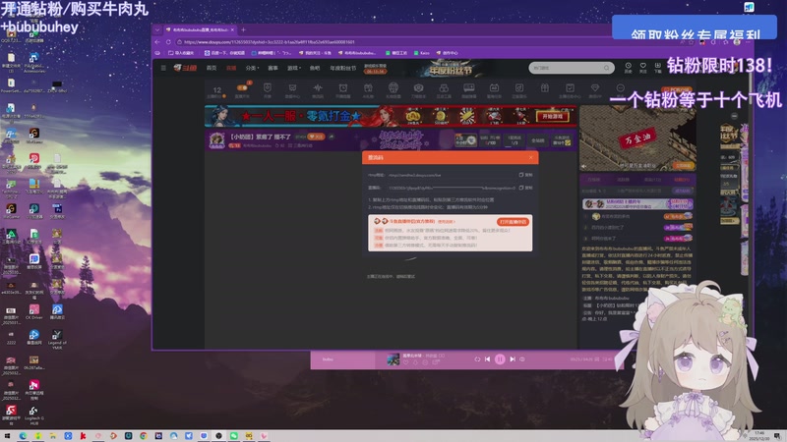Open the green WeChat taskbar icon
This screenshot has width=787, height=442.
coord(234,436)
